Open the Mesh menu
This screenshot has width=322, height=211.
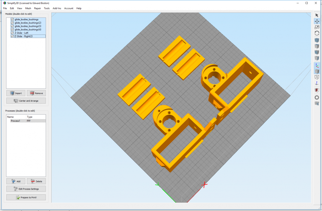pos(28,8)
